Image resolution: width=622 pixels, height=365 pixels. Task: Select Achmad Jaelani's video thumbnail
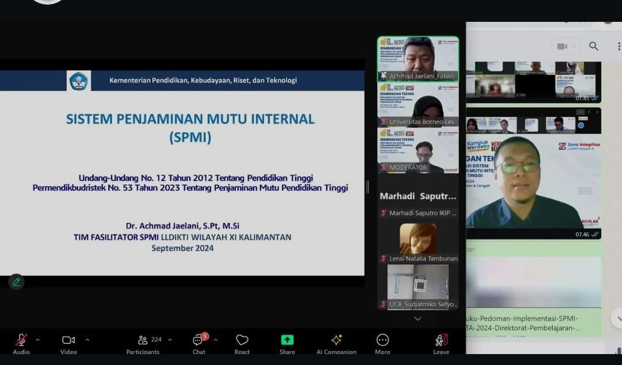418,59
